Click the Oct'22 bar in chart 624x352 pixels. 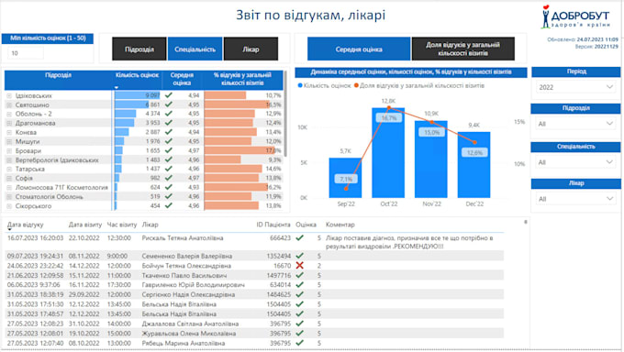tap(388, 153)
